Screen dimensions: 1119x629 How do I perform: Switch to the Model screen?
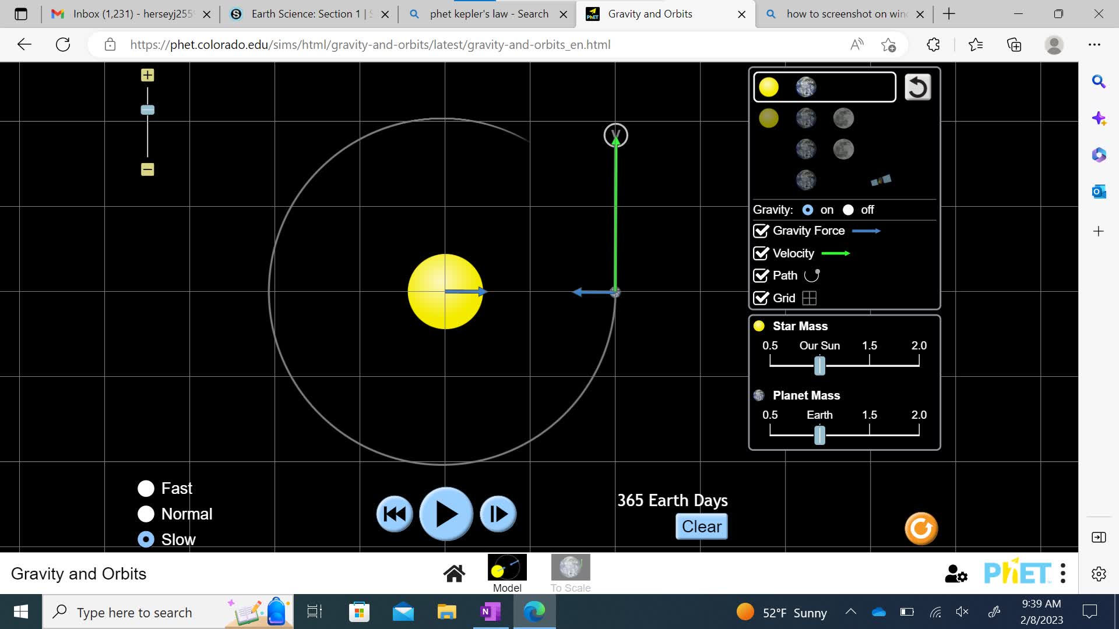(x=507, y=574)
